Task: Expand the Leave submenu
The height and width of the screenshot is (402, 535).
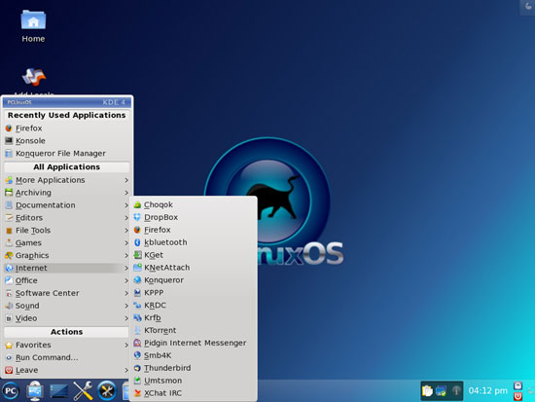Action: pyautogui.click(x=67, y=370)
